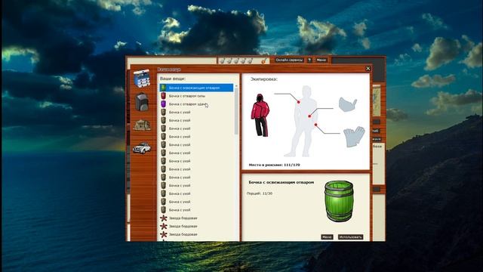This screenshot has height=272, width=483.
Task: Click red shoulder marker on silhouette
Action: (x=299, y=102)
